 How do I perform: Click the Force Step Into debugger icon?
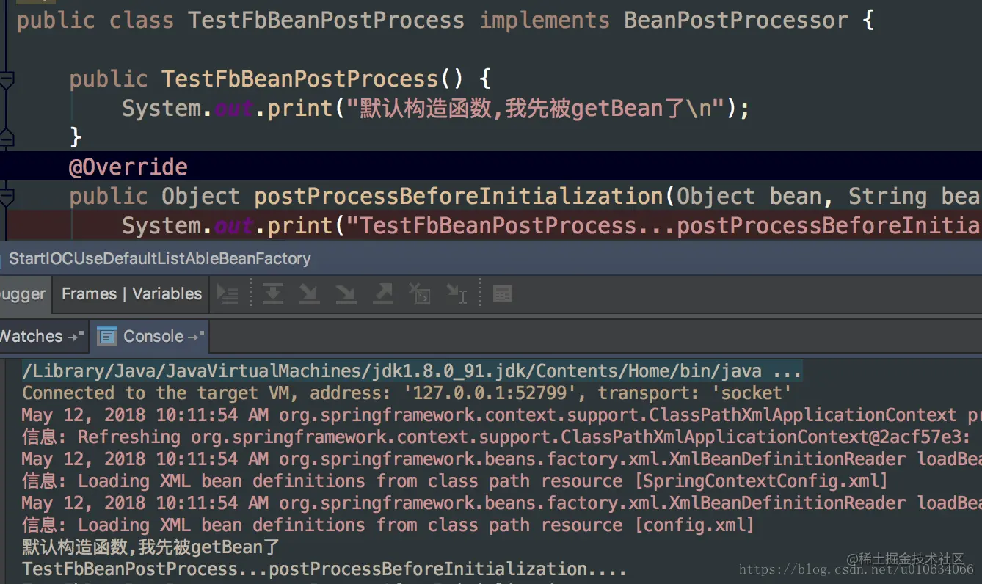coord(346,294)
